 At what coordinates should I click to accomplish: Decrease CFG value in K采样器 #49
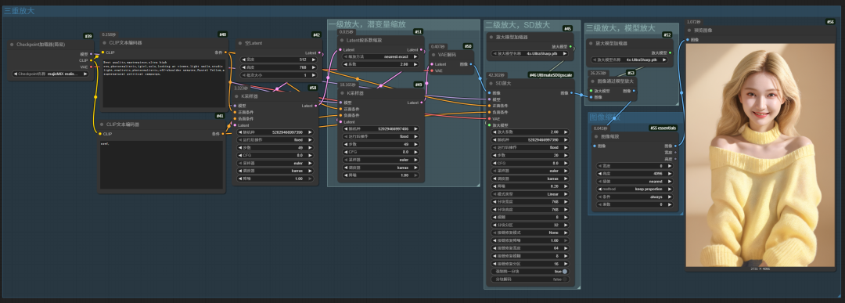coord(347,152)
